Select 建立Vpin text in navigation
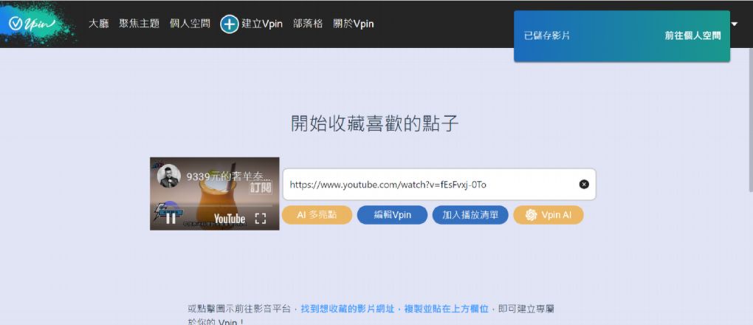 (x=262, y=24)
